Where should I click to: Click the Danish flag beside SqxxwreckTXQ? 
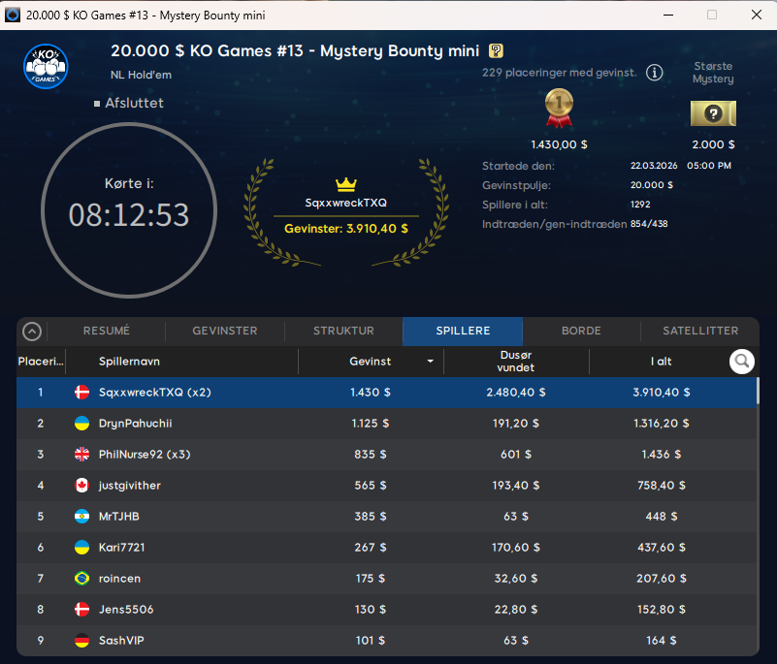82,393
